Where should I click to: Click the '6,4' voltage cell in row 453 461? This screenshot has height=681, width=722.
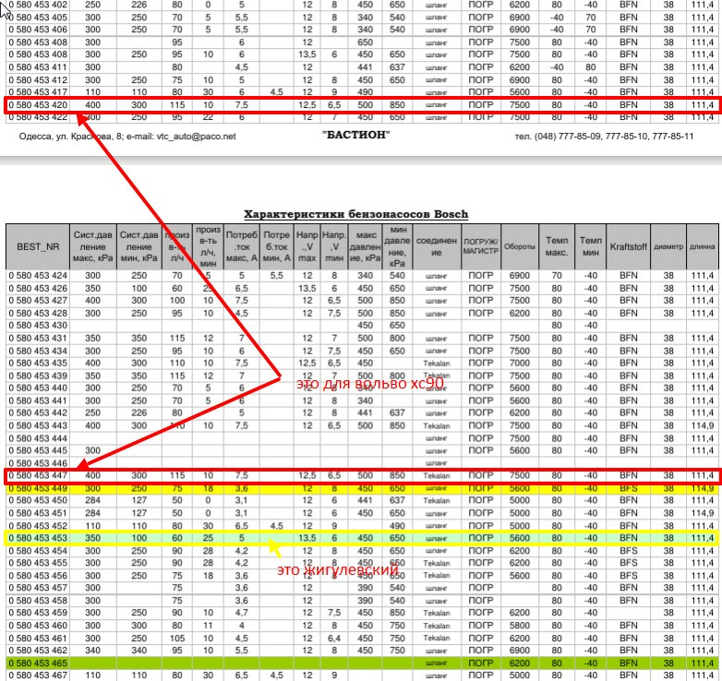[x=334, y=639]
